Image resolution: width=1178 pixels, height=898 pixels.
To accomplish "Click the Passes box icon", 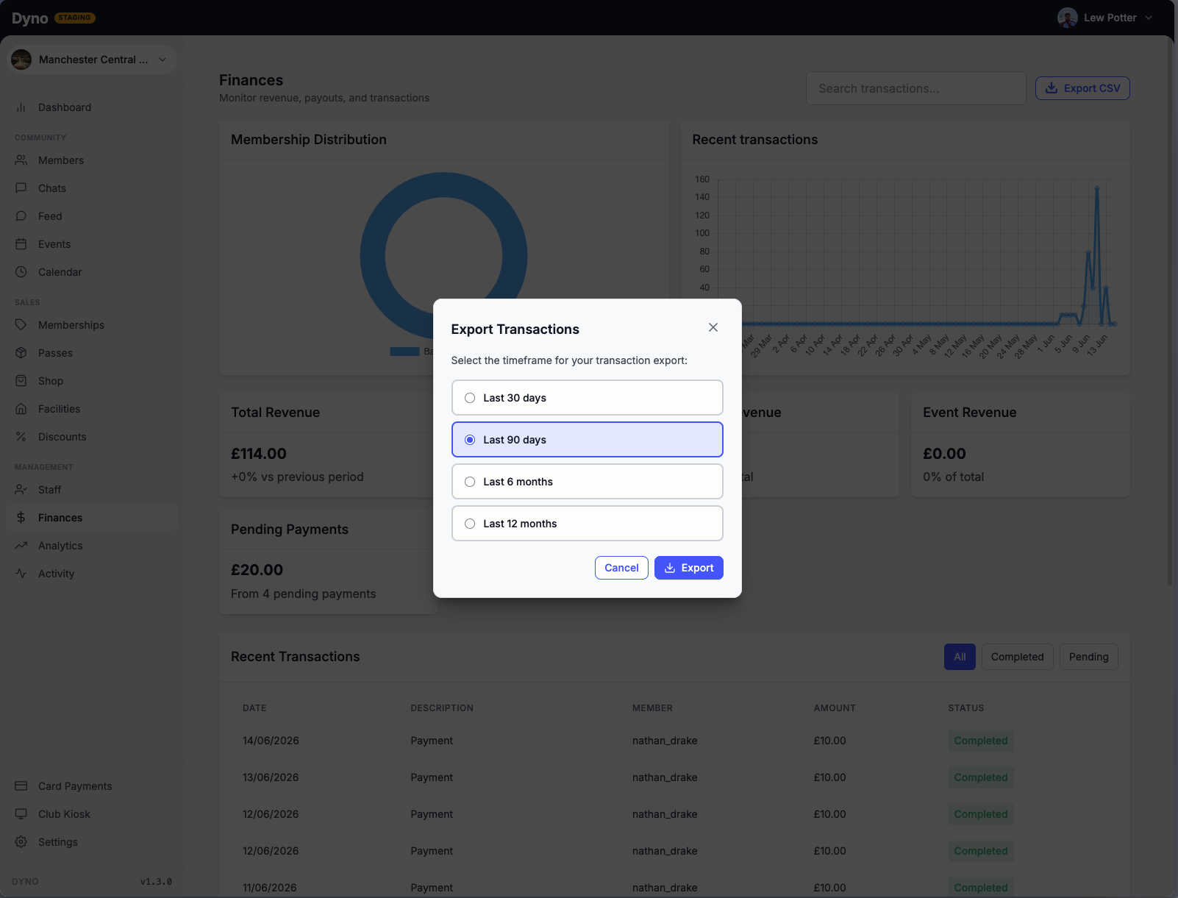I will (21, 353).
